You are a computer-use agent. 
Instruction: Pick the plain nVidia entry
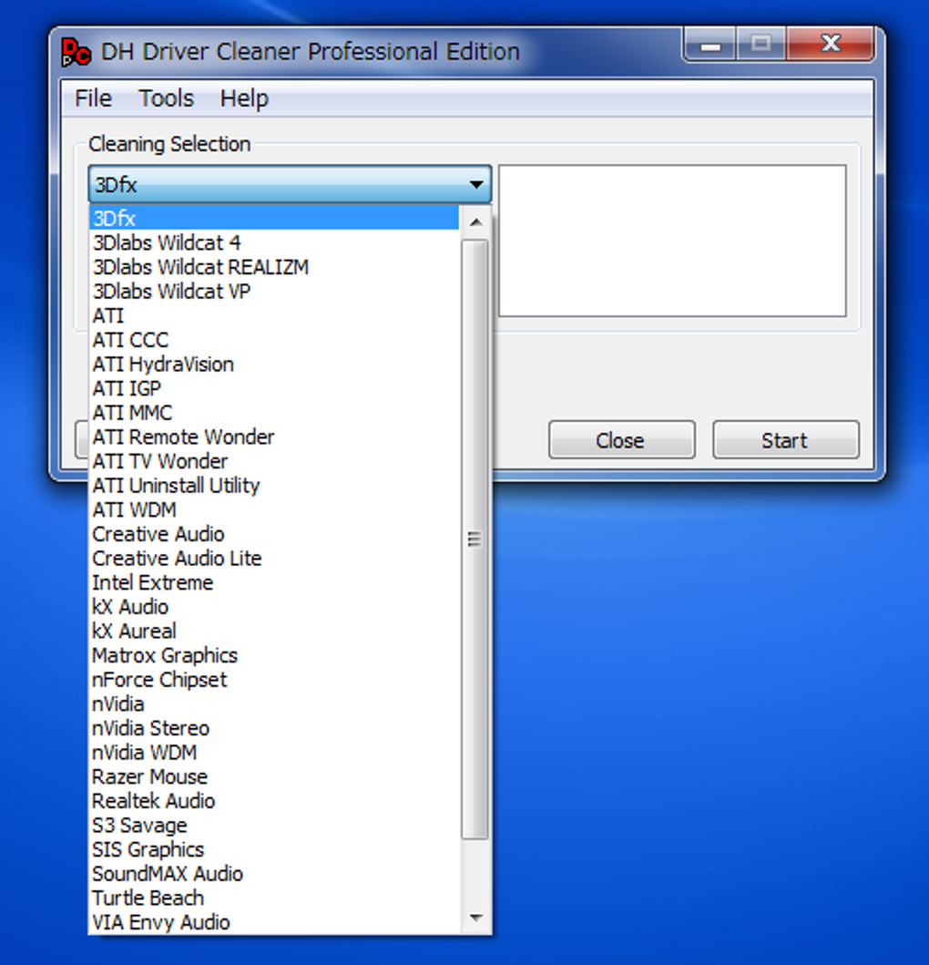click(274, 703)
